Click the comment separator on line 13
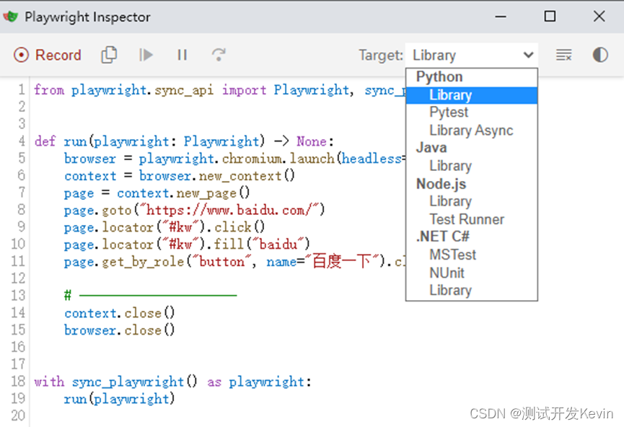The height and width of the screenshot is (427, 624). click(x=151, y=296)
